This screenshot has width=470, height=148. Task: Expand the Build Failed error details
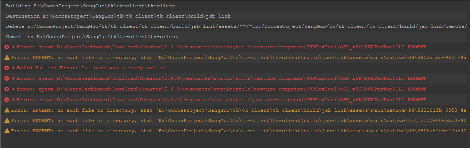(14, 68)
